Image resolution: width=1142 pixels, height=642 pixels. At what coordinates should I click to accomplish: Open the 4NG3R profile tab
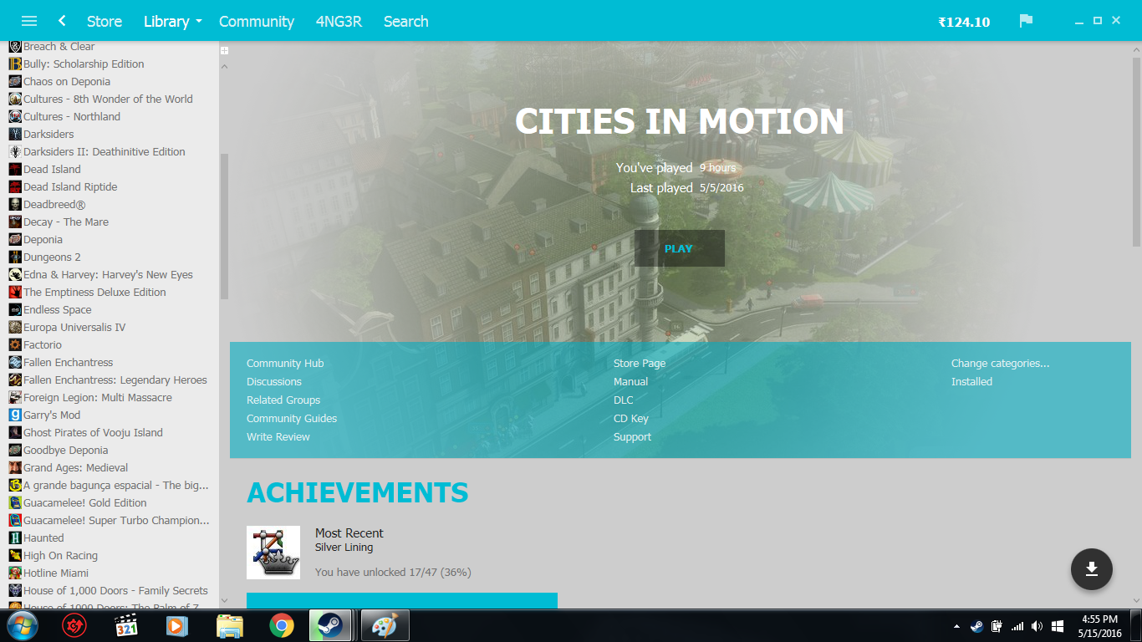pos(339,21)
